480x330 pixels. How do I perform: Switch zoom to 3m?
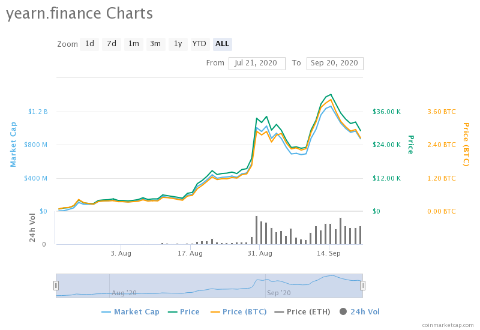155,44
